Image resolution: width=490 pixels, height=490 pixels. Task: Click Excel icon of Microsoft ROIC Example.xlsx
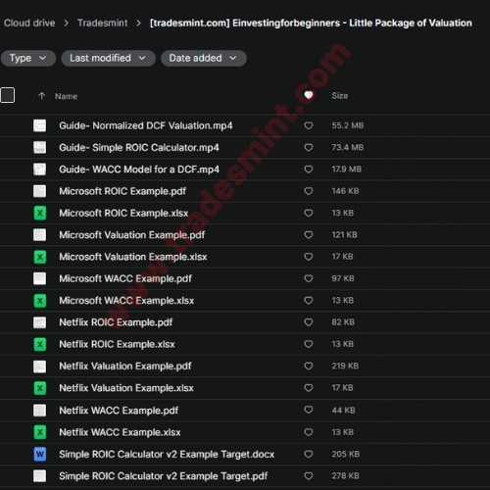(40, 213)
